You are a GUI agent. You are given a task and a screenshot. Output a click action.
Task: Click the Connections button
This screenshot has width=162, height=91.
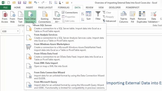pos(70,12)
